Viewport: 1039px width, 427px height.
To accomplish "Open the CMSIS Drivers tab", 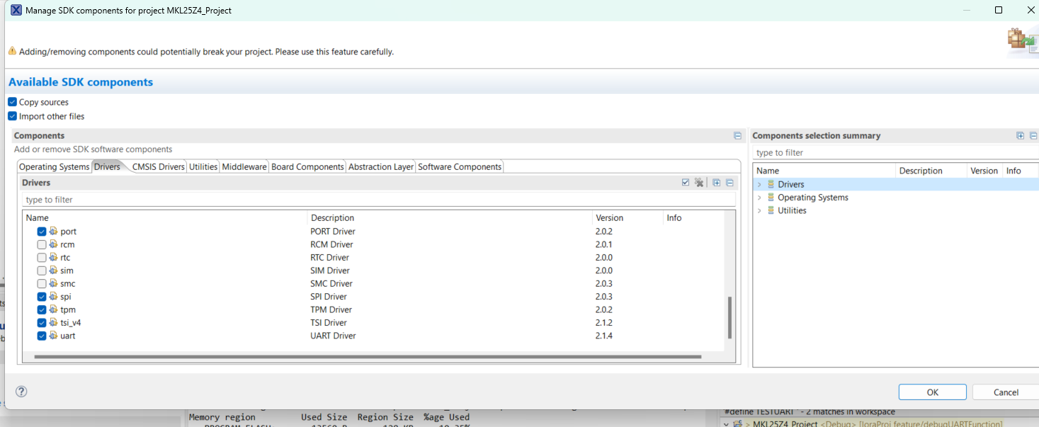I will pyautogui.click(x=158, y=167).
